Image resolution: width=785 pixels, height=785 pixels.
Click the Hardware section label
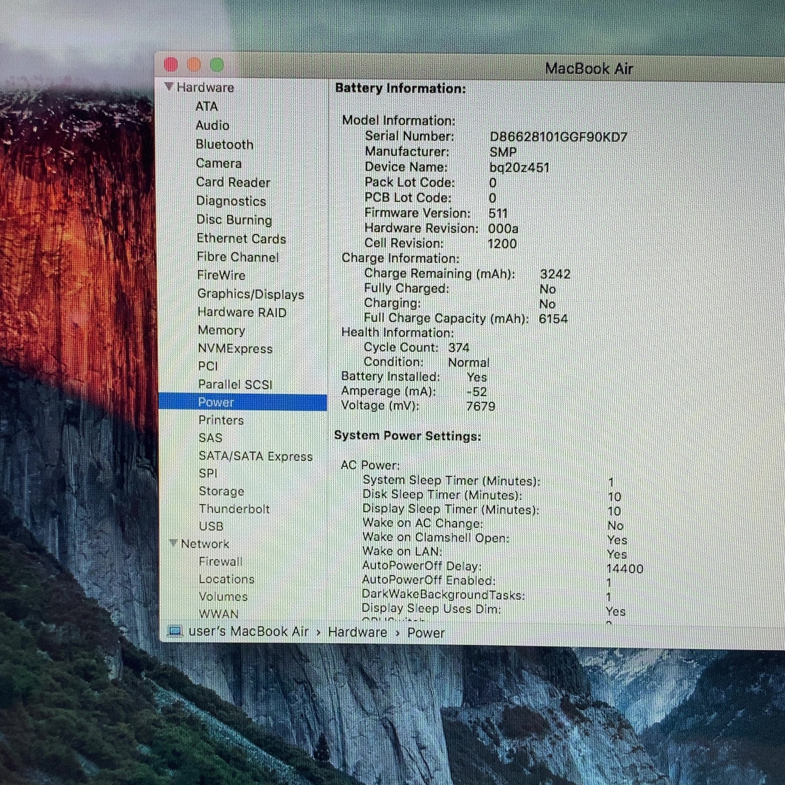pos(205,87)
